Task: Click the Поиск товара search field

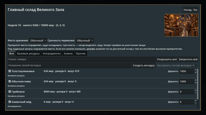Action: point(82,59)
